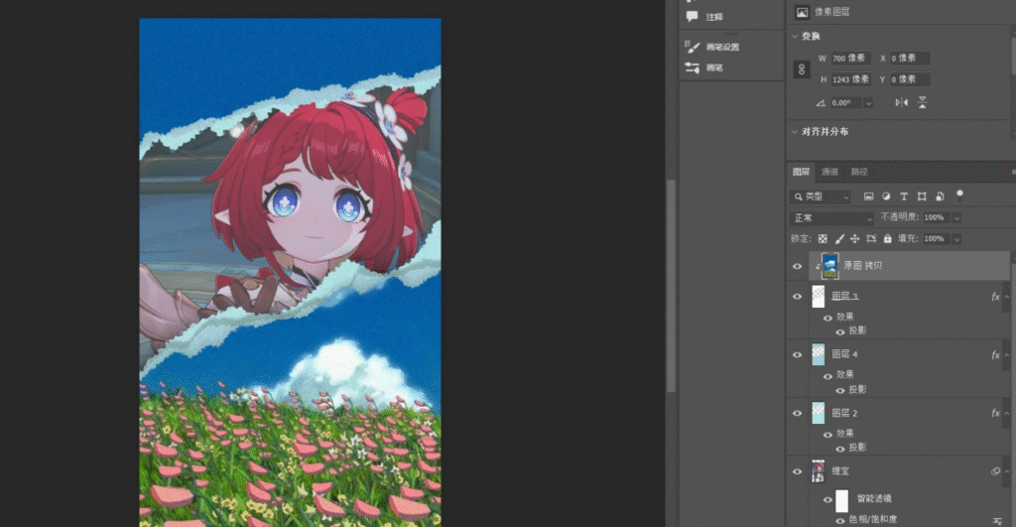Hide the 缇宝 layer
Screen dimensions: 1016x527
[x=797, y=471]
